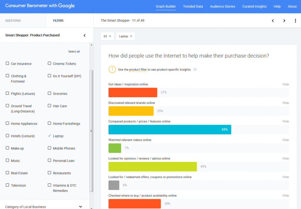This screenshot has height=209, width=301.
Task: Open the Trended Data tab
Action: click(193, 6)
